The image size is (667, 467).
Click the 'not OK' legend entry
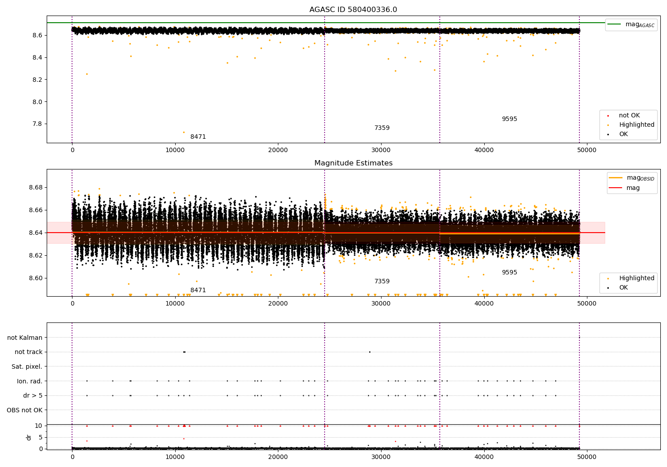pos(629,116)
